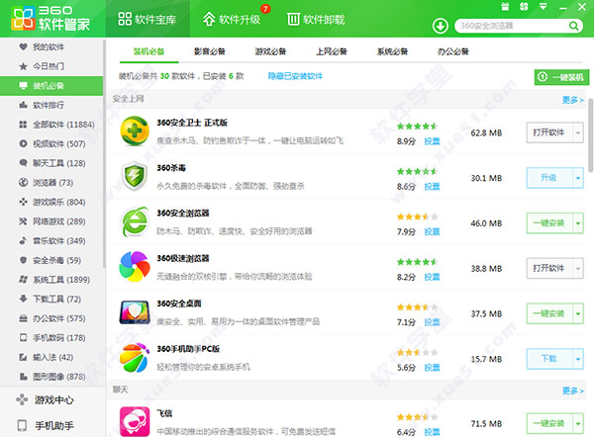Open 游戏中心 at sidebar bottom
The height and width of the screenshot is (437, 594).
point(52,399)
